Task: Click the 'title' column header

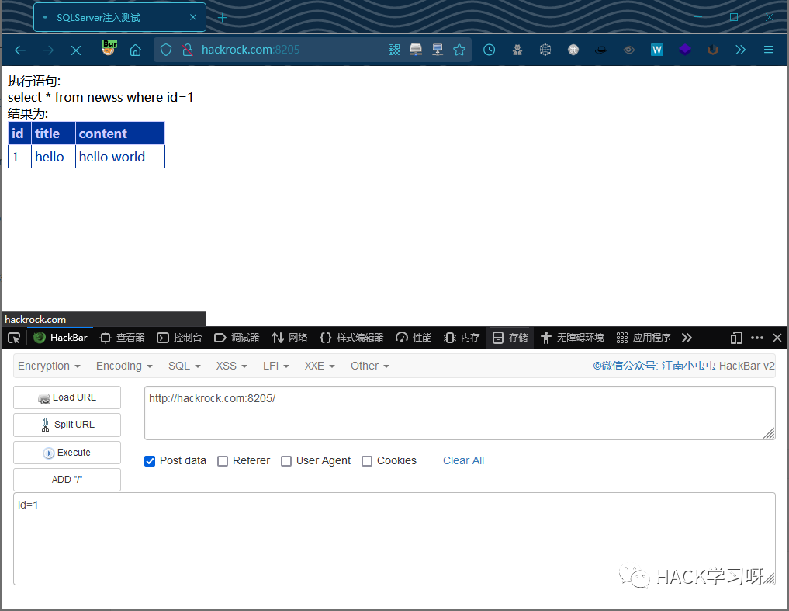Action: pyautogui.click(x=54, y=134)
